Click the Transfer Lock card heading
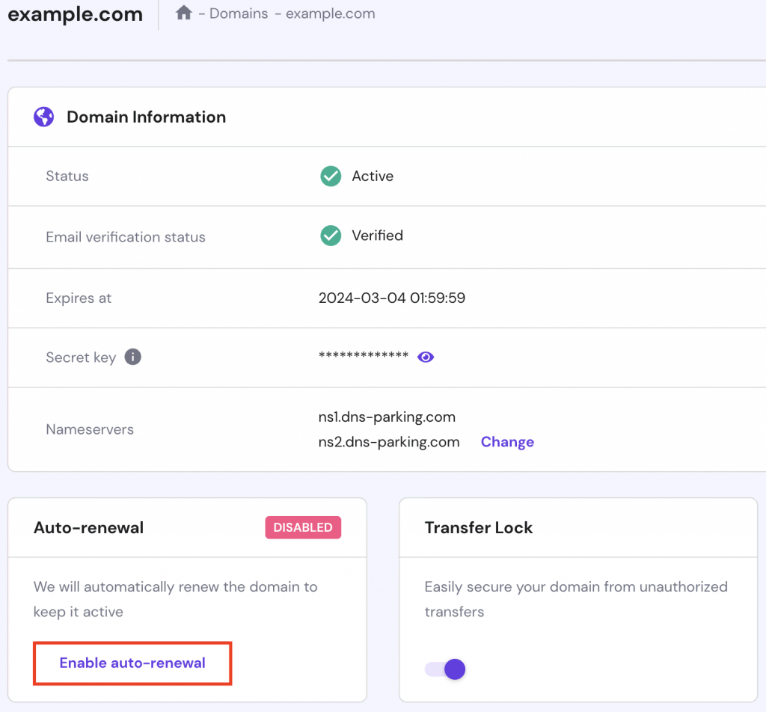The image size is (766, 712). [x=479, y=527]
